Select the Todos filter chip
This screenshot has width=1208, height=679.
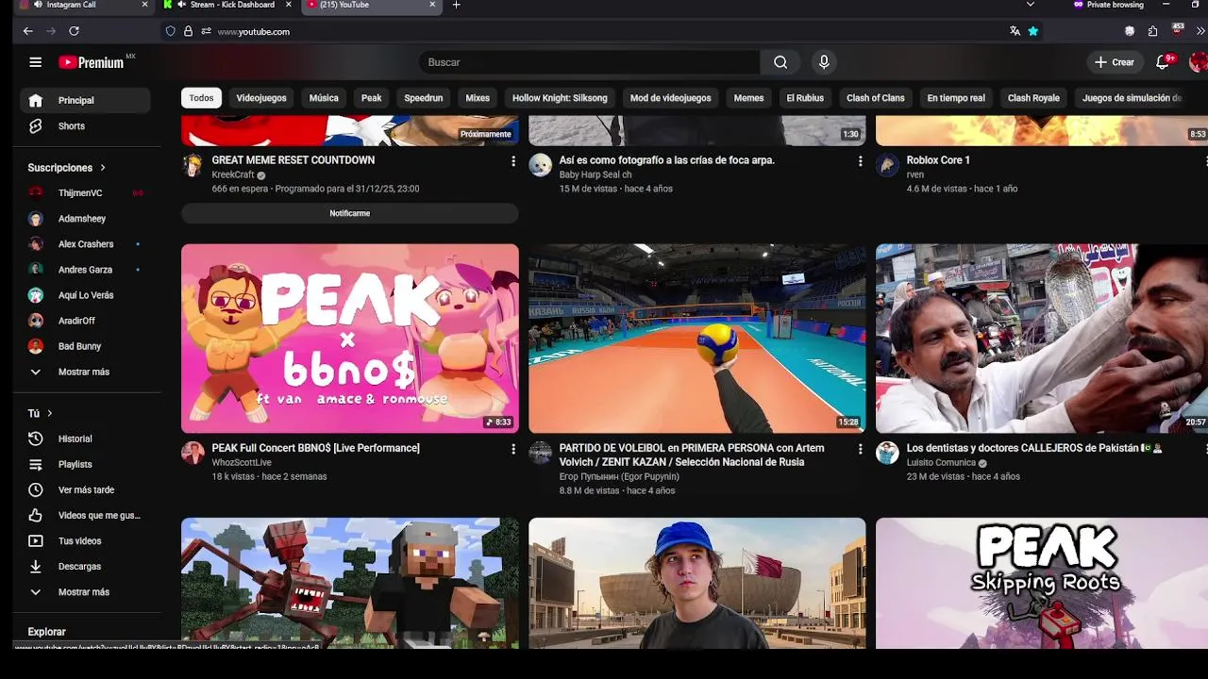[x=201, y=98]
